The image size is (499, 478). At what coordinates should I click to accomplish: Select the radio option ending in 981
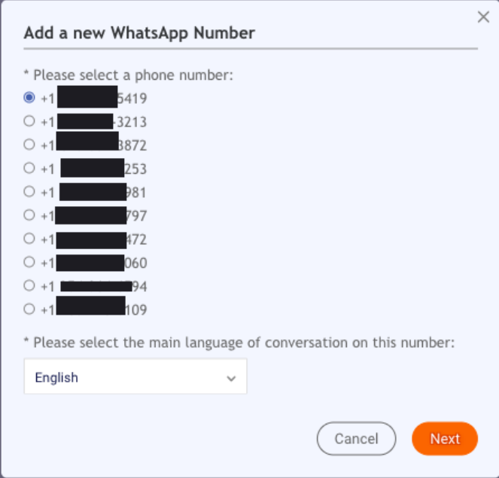(29, 192)
